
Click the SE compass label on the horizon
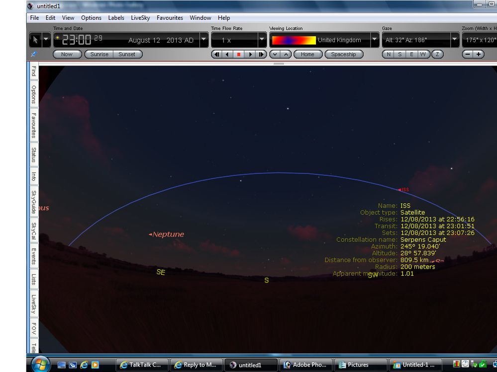point(161,272)
